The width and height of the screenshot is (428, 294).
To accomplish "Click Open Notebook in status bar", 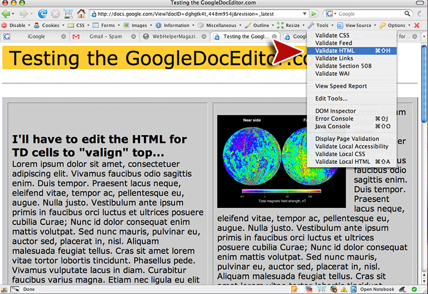I will (377, 289).
